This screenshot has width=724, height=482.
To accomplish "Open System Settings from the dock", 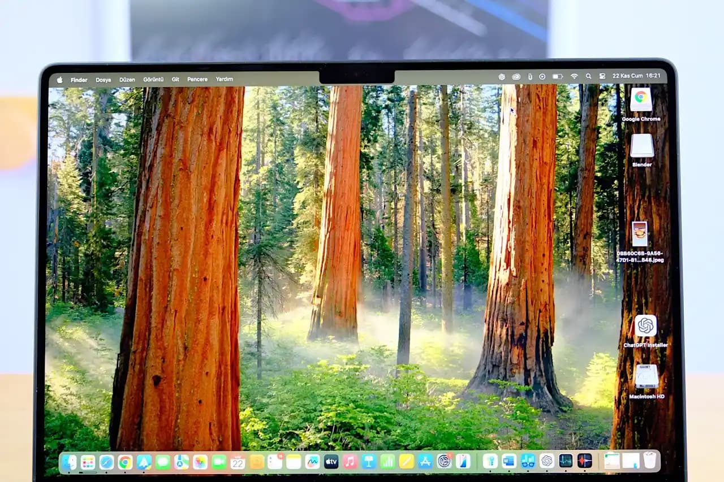I will (445, 462).
